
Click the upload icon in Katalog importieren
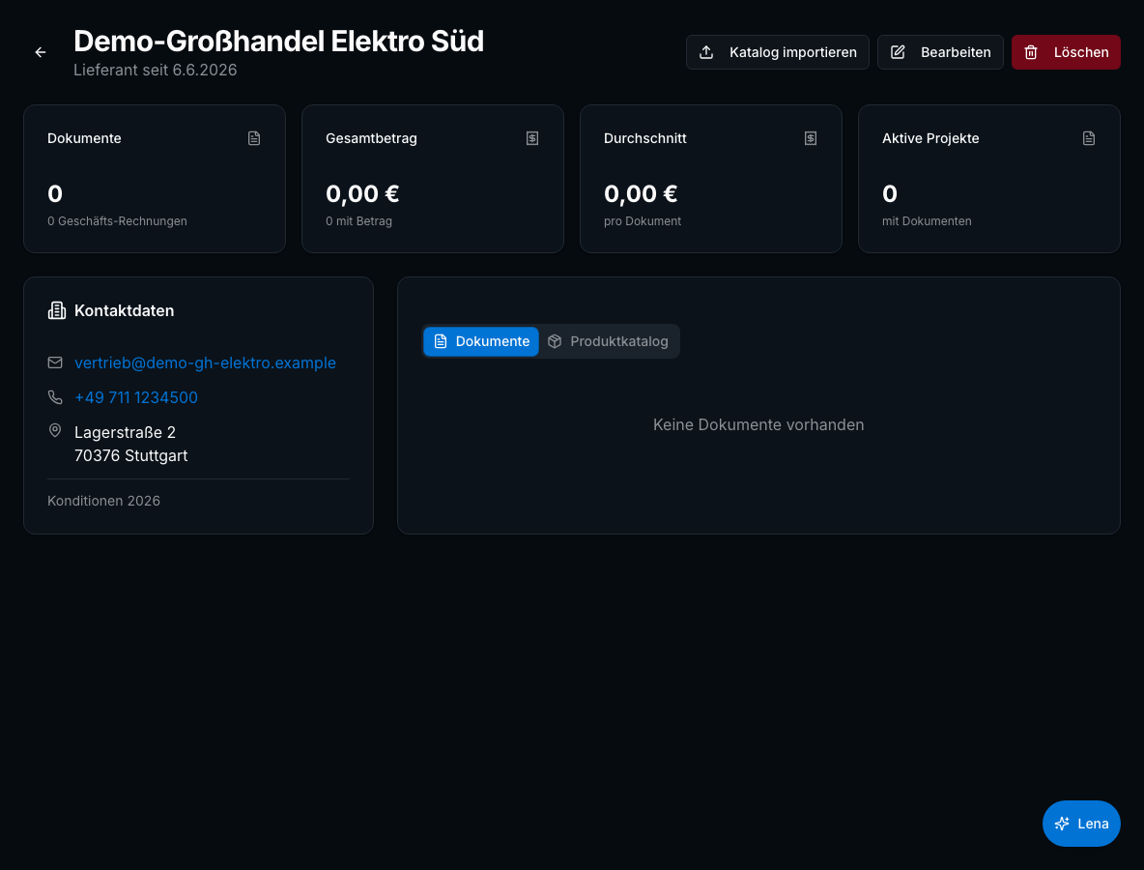pos(706,52)
